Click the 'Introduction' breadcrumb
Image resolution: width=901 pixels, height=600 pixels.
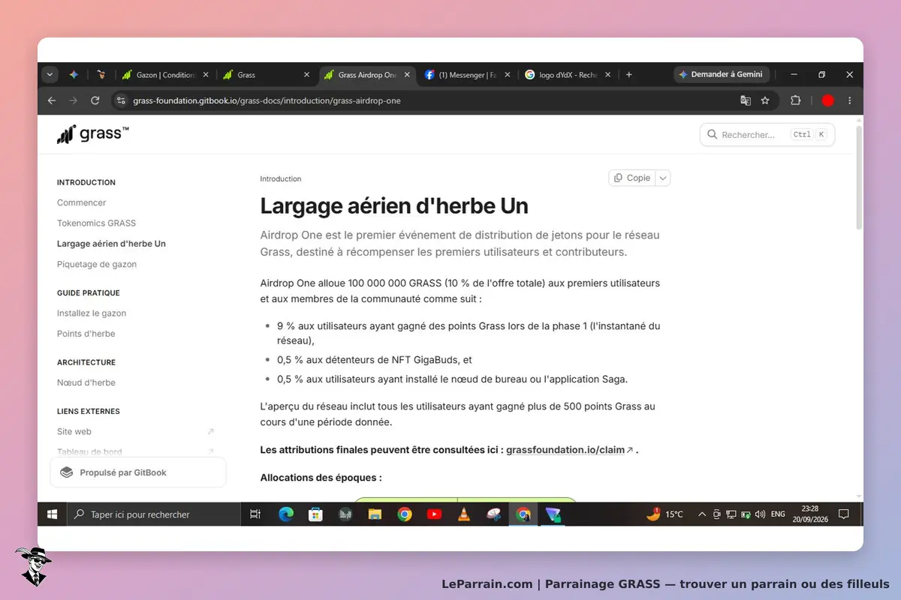tap(281, 178)
